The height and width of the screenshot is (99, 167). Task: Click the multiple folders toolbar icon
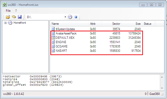point(14,17)
